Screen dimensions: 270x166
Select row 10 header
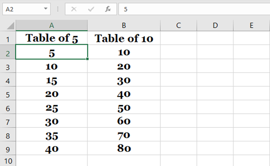tap(8, 161)
